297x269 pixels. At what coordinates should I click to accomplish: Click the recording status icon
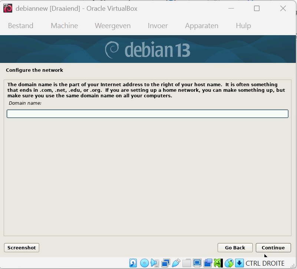click(208, 263)
